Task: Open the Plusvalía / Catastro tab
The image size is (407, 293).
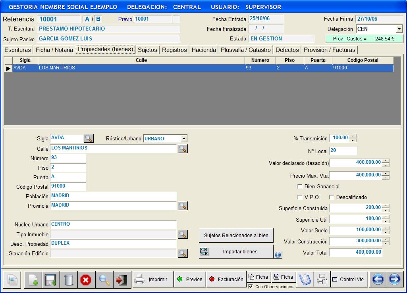Action: pos(245,50)
